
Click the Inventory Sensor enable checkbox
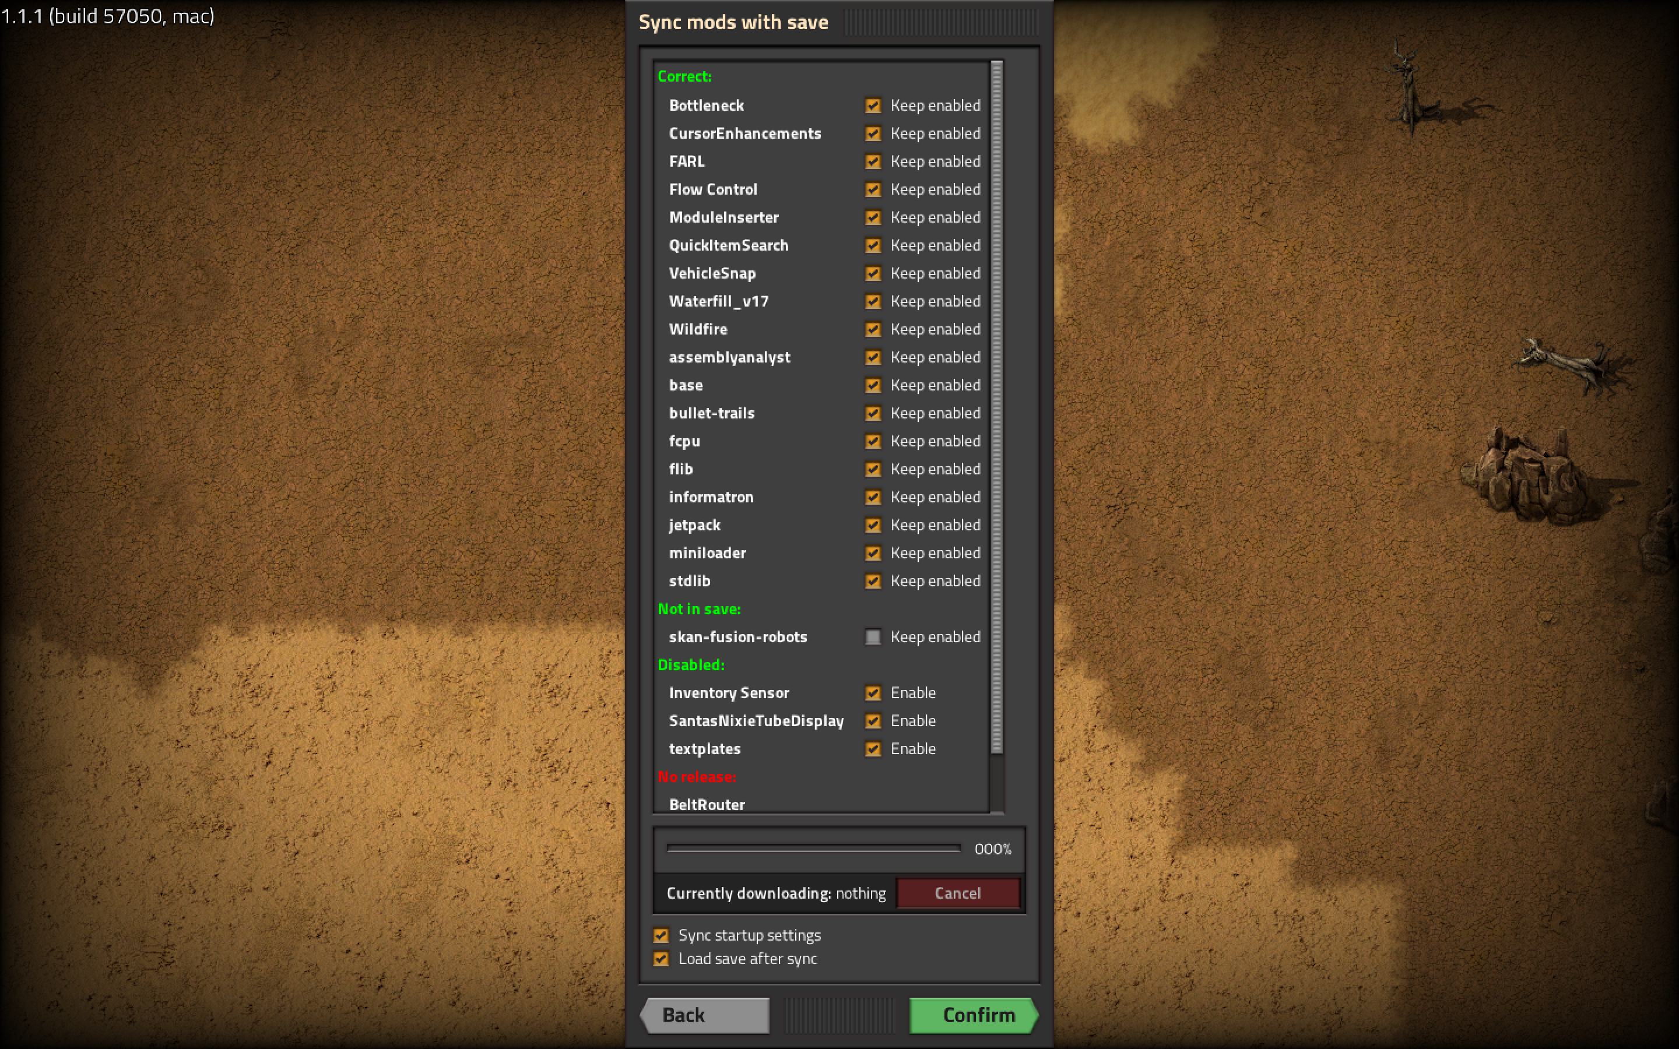pyautogui.click(x=872, y=692)
